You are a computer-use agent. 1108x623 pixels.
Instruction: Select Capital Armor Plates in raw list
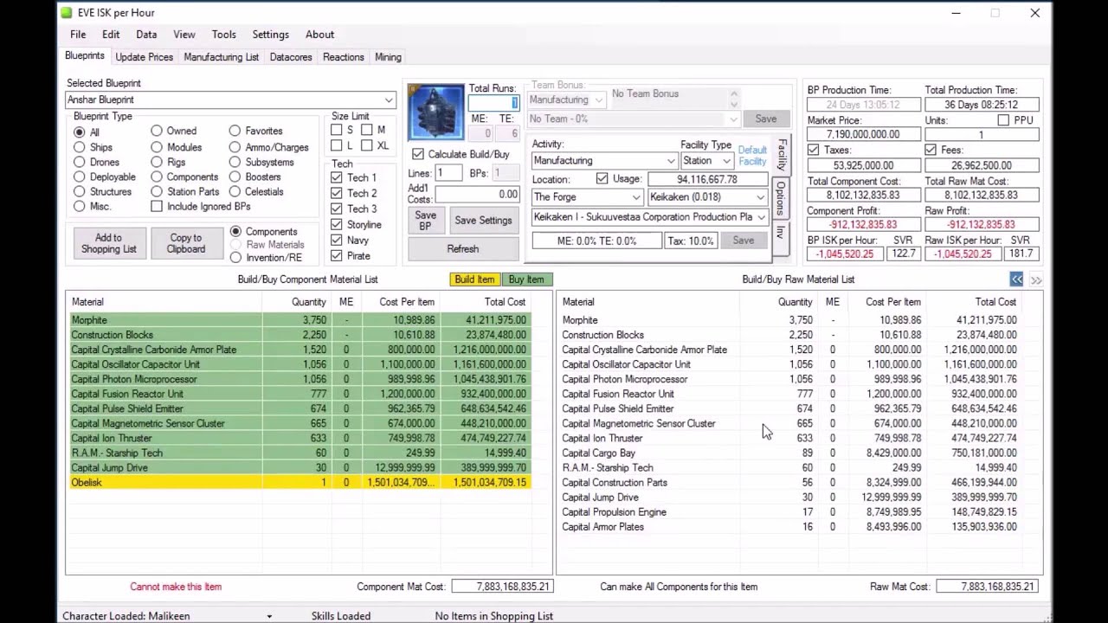pyautogui.click(x=789, y=527)
